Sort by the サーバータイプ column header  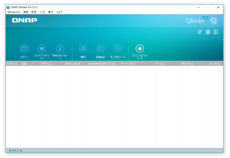coord(138,64)
